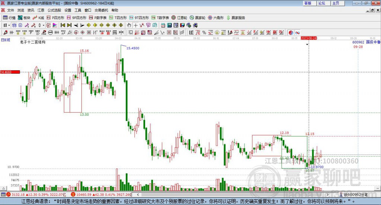Click the blue infinity loop icon
The height and width of the screenshot is (205, 381).
(297, 32)
